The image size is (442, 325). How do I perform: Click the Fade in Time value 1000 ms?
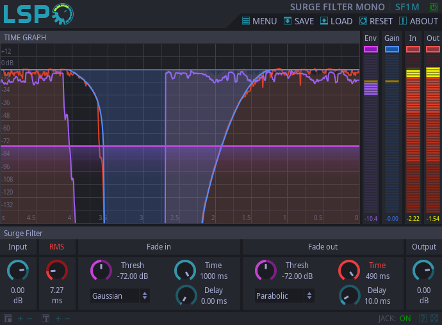pyautogui.click(x=214, y=276)
